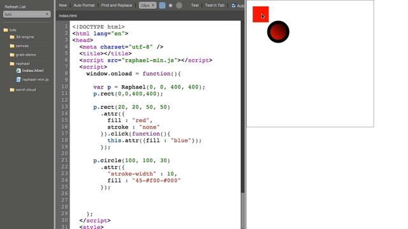Click the small white dot toolbar icon
This screenshot has height=229, width=408.
170,6
